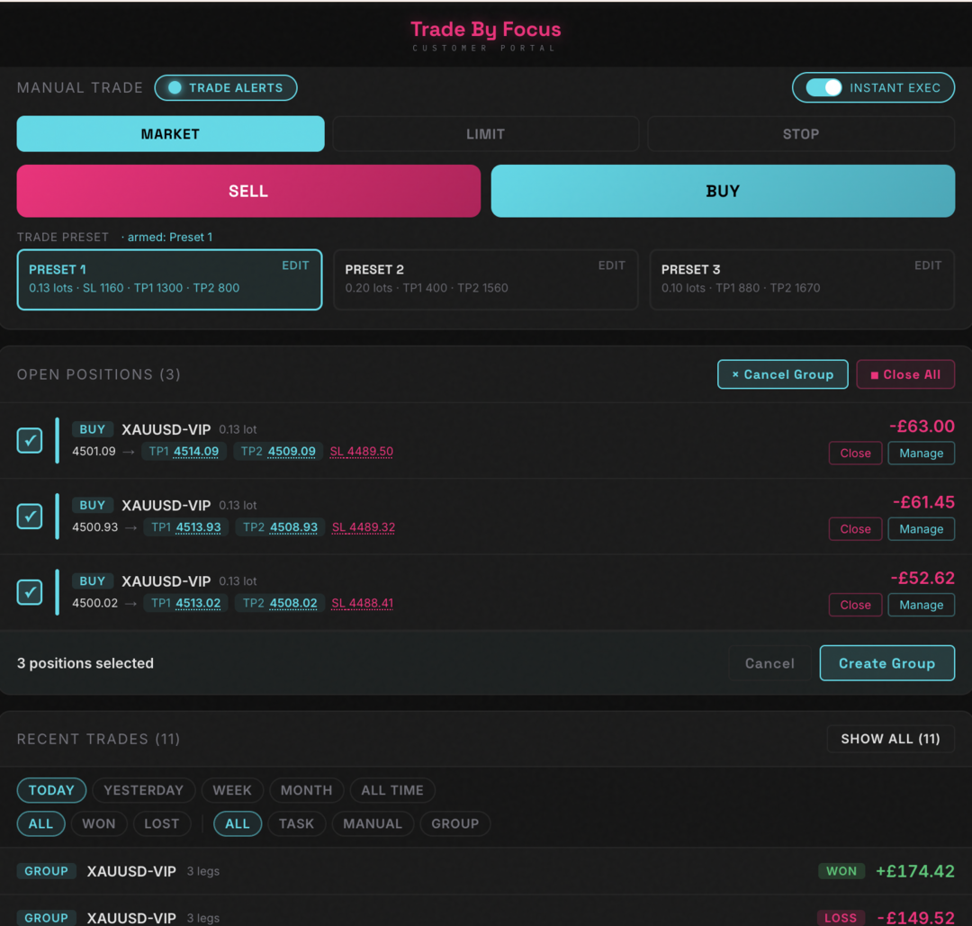Click the Close All button
Screen dimensions: 972x926
(905, 374)
